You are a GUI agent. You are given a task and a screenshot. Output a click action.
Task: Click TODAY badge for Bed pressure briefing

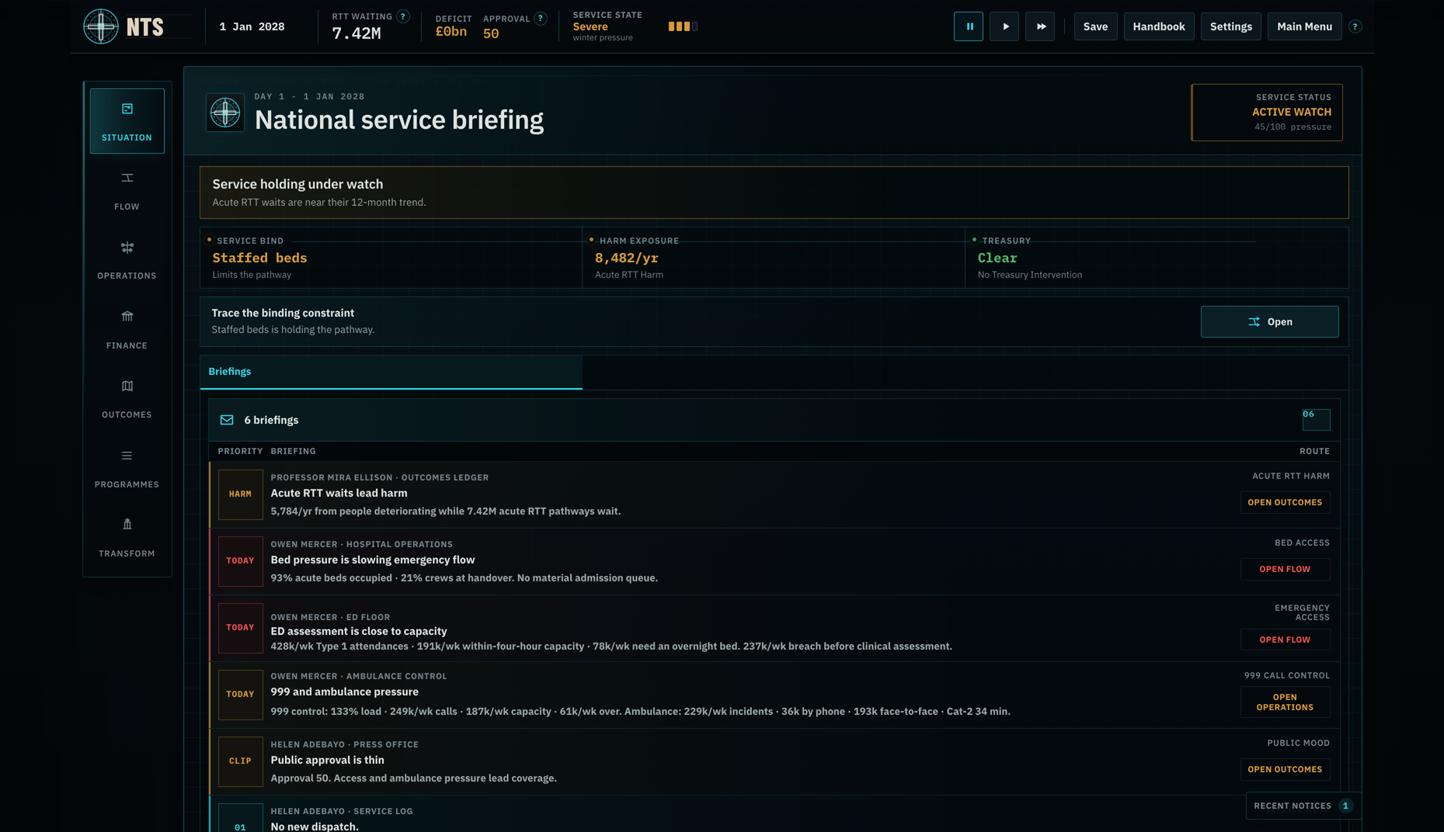coord(240,561)
